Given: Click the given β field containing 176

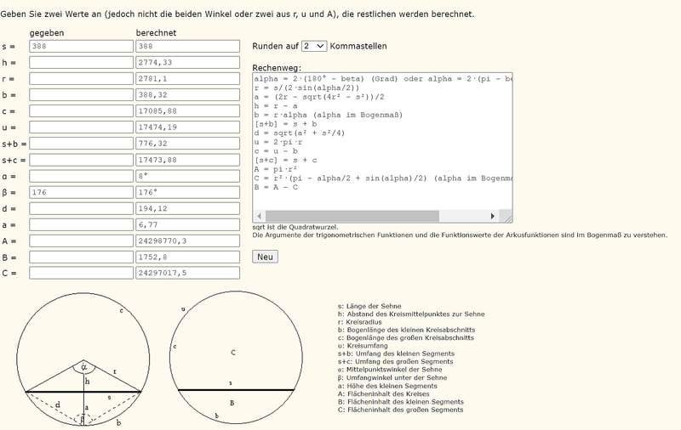Looking at the screenshot, I should point(81,192).
